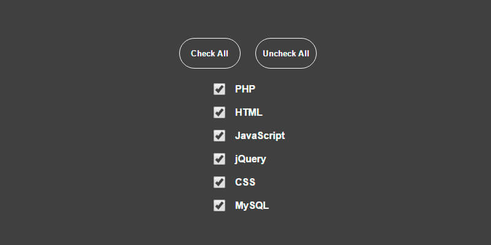Toggle the HTML checkbox off

point(219,113)
